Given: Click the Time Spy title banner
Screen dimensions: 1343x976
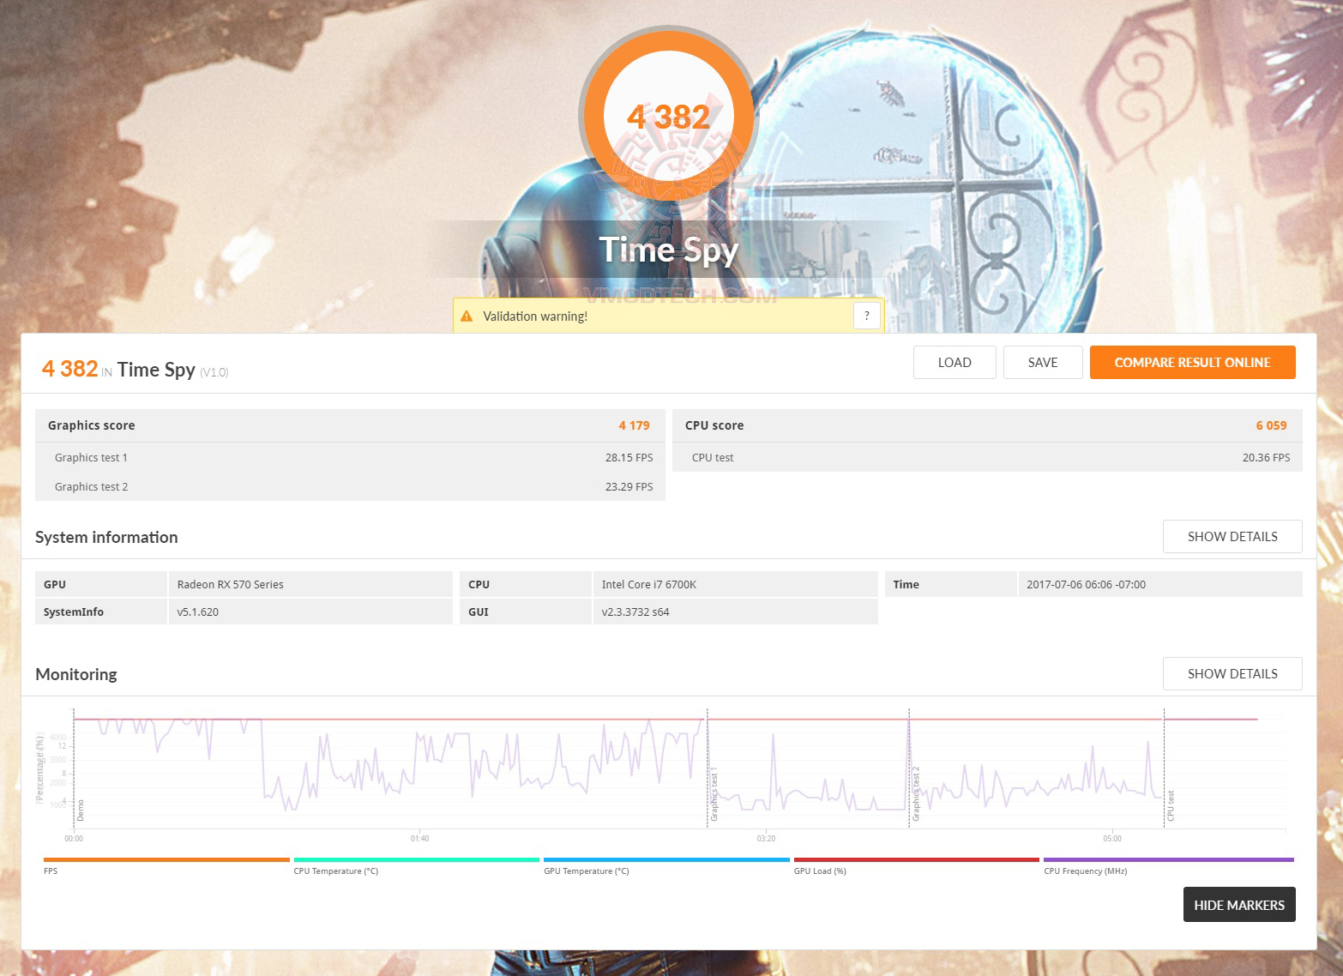Looking at the screenshot, I should click(668, 250).
